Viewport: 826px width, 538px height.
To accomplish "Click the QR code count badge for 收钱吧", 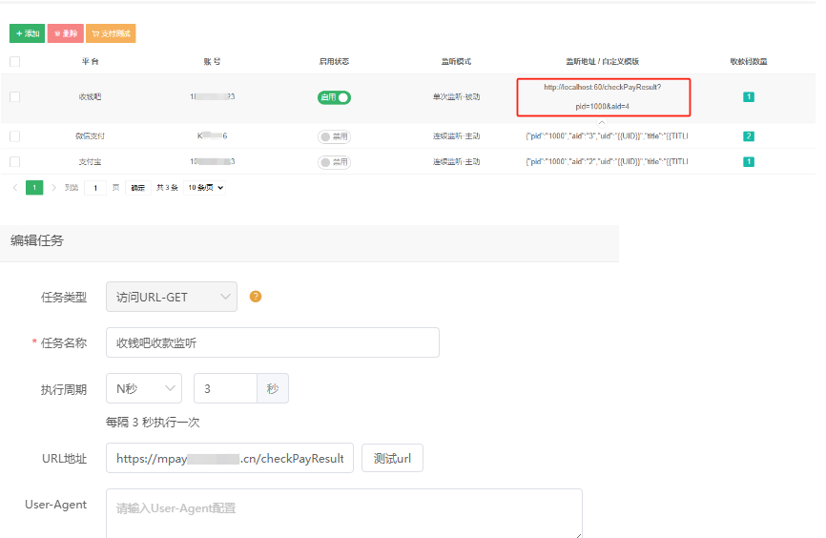I will pos(749,97).
